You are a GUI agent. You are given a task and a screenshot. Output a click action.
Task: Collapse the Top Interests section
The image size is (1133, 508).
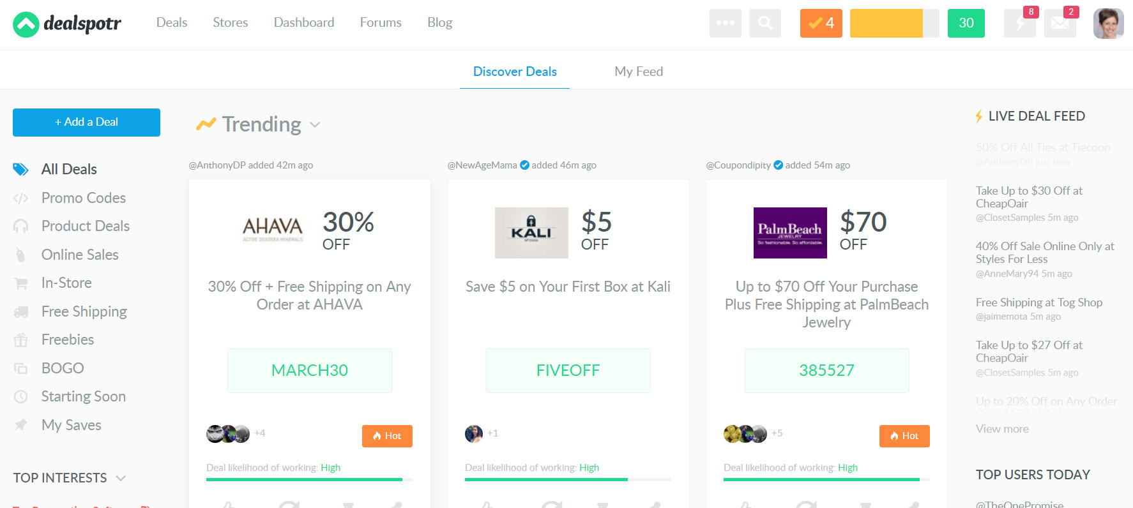pyautogui.click(x=121, y=478)
